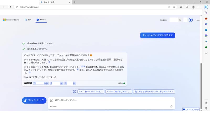Screen dimensions: 210x118
Task: Open Microsoft Rewards medal icon
Action: click(x=191, y=20)
